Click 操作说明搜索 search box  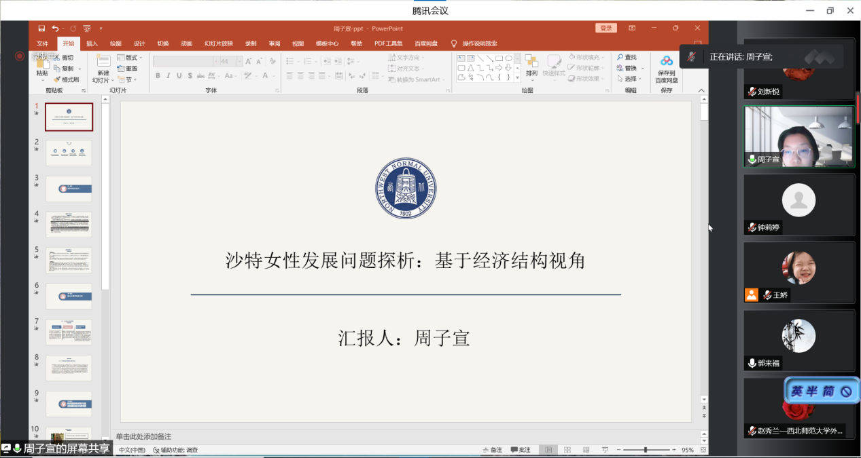pyautogui.click(x=480, y=43)
